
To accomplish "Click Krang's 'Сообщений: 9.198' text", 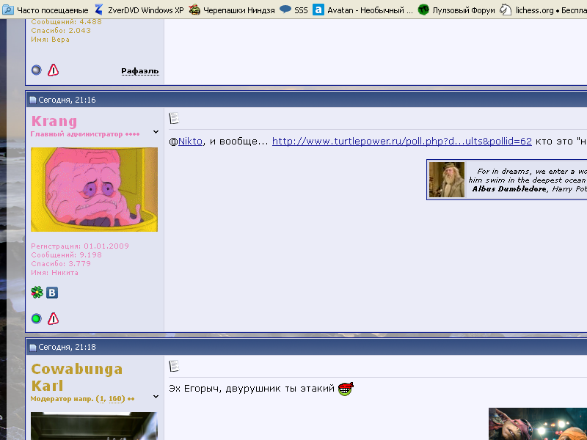I will coord(66,254).
